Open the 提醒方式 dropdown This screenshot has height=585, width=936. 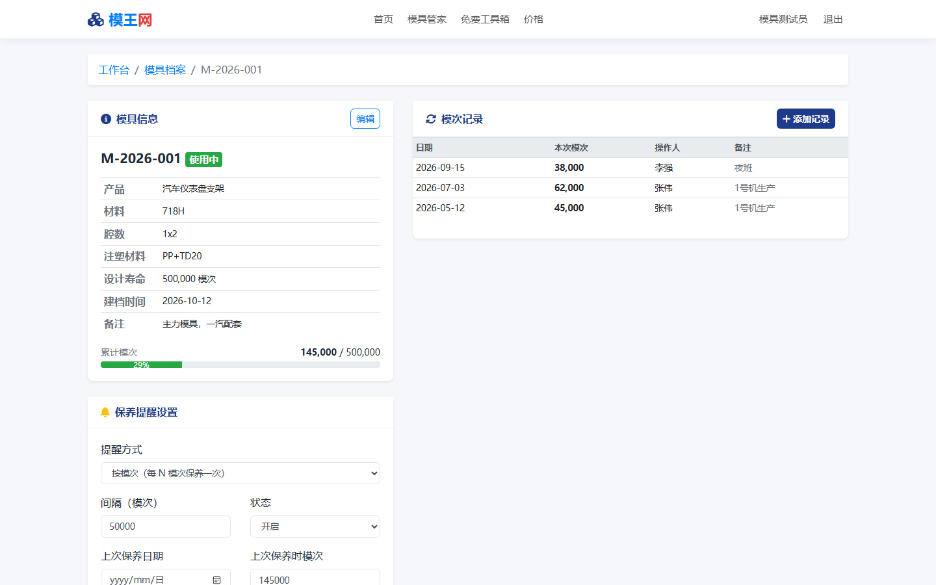[x=240, y=473]
